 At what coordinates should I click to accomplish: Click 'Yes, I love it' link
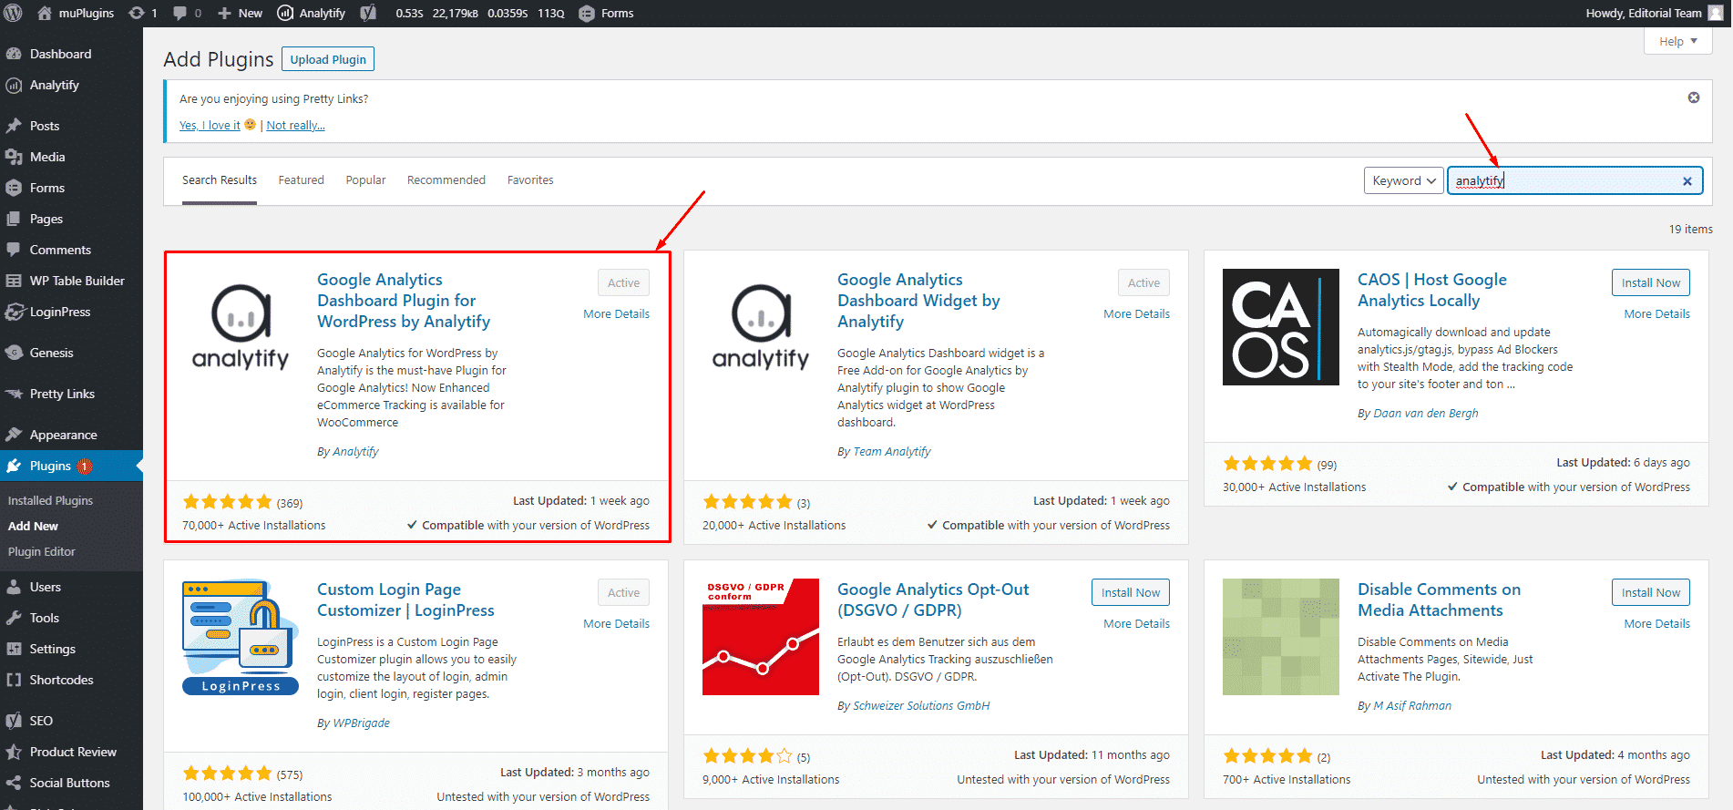coord(210,126)
